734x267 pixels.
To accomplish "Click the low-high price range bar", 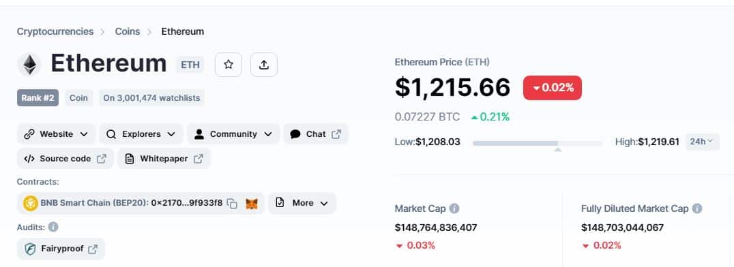I will 538,143.
